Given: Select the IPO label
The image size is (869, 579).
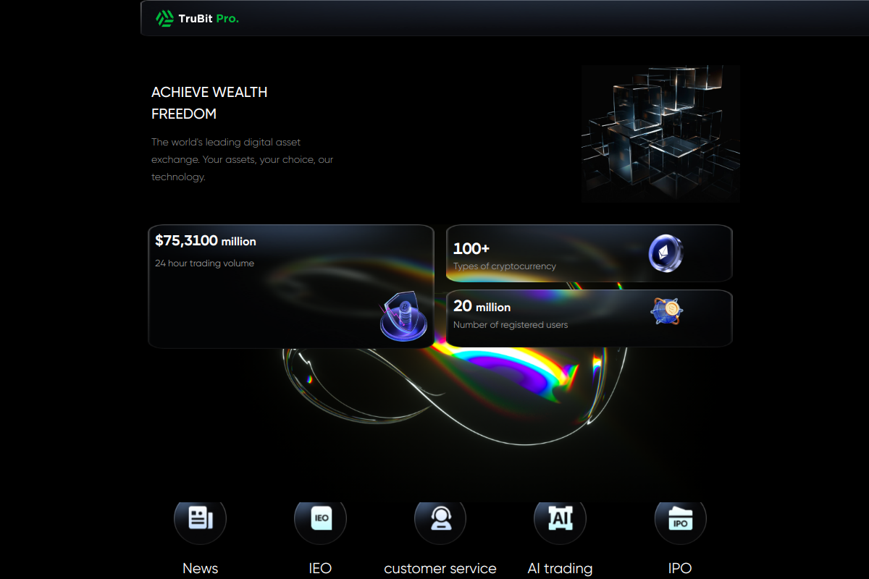Looking at the screenshot, I should tap(680, 568).
